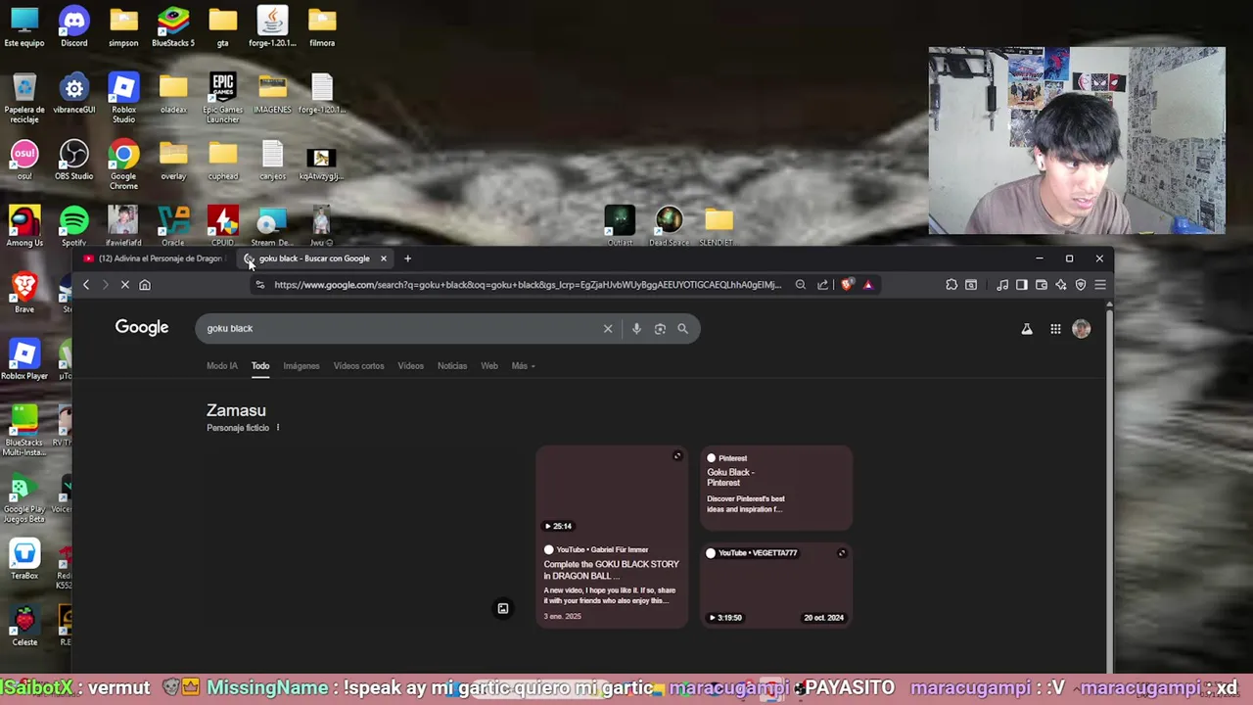
Task: Open Complete the GOKU BLACK STORY video link
Action: [612, 570]
